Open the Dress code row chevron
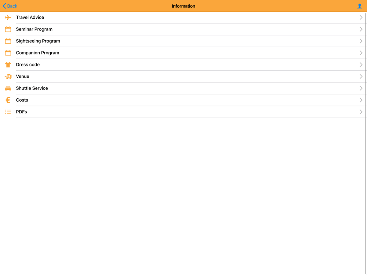The width and height of the screenshot is (367, 275). click(x=361, y=65)
